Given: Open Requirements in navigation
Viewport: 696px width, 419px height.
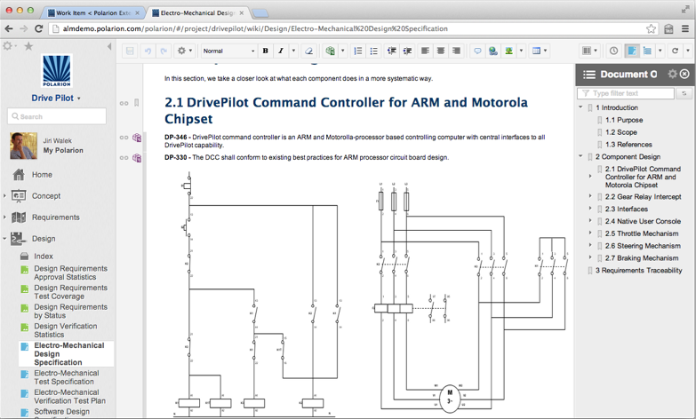Looking at the screenshot, I should coord(55,217).
